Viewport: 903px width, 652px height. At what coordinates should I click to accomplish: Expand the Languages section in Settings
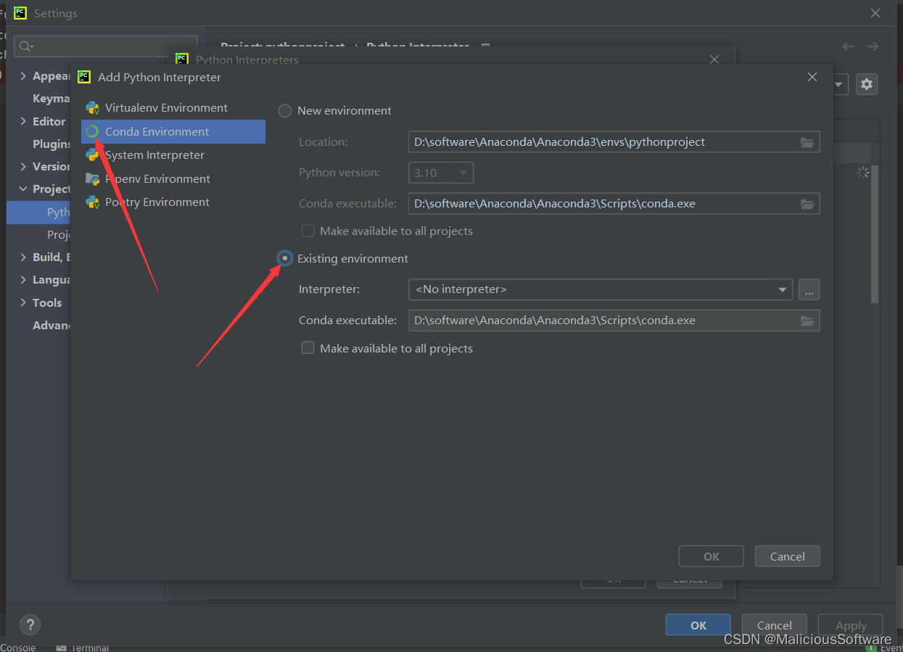point(23,279)
